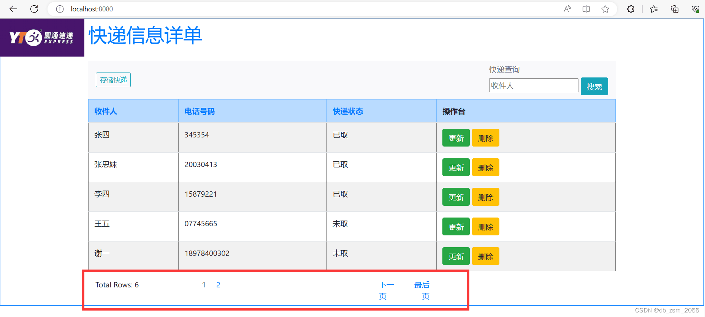Sort by 电话号码 column header
This screenshot has height=317, width=705.
pyautogui.click(x=200, y=111)
